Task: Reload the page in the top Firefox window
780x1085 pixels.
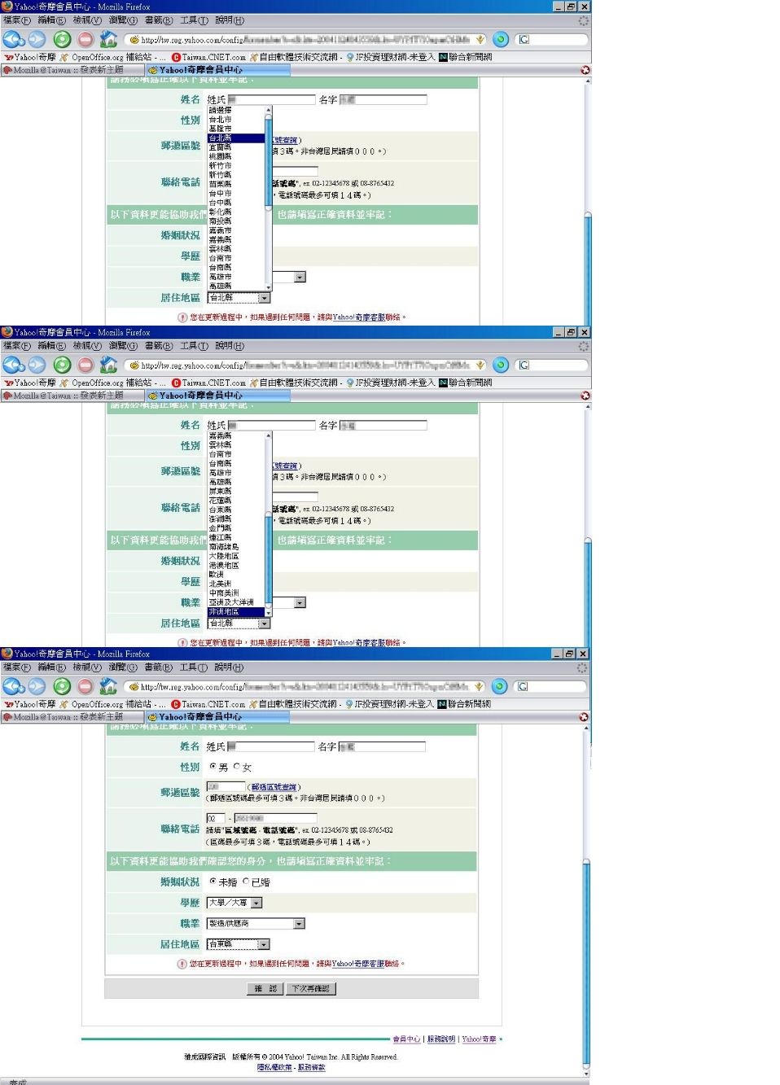Action: tap(62, 39)
